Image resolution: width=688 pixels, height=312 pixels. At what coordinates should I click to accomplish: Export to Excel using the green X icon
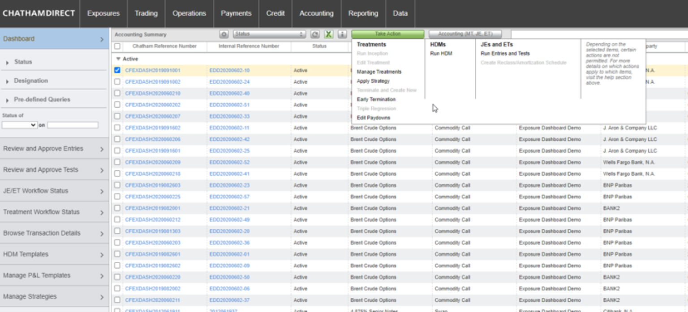coord(329,34)
